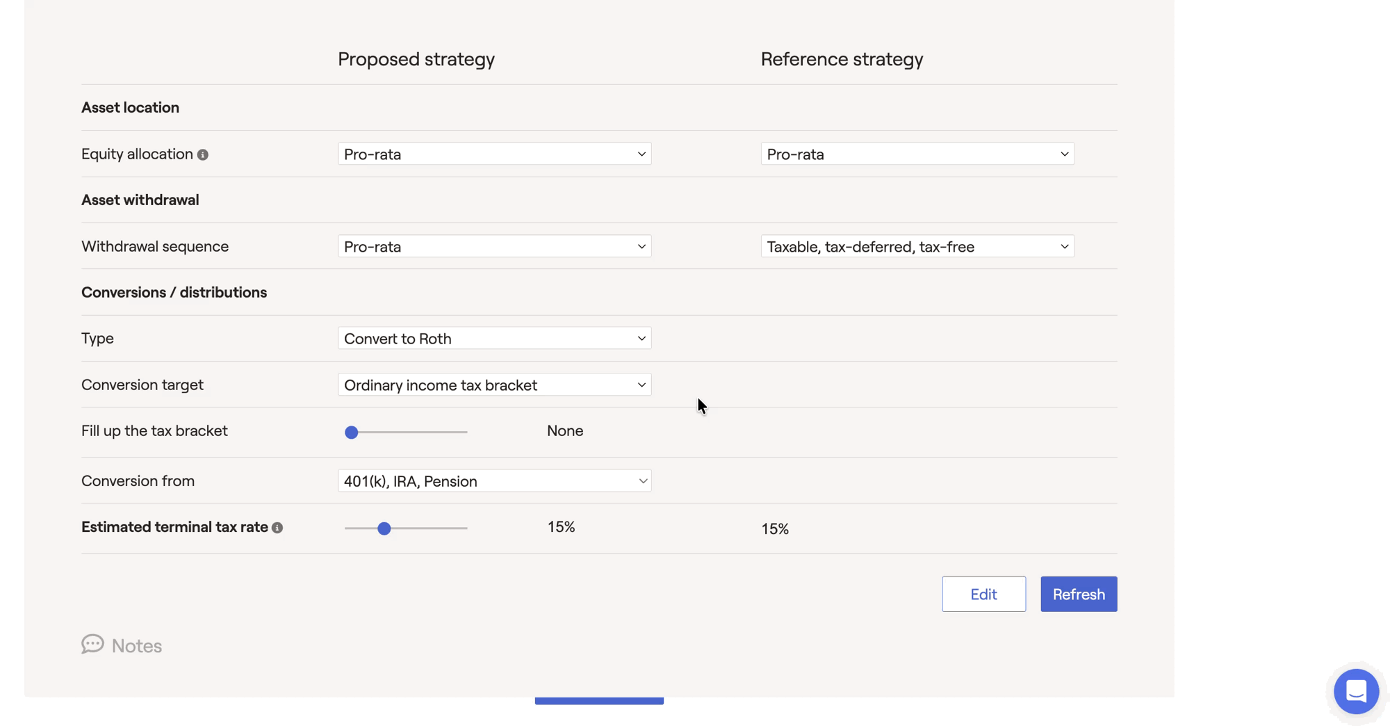This screenshot has width=1390, height=726.
Task: Click the Estimated terminal tax rate info icon
Action: click(277, 528)
